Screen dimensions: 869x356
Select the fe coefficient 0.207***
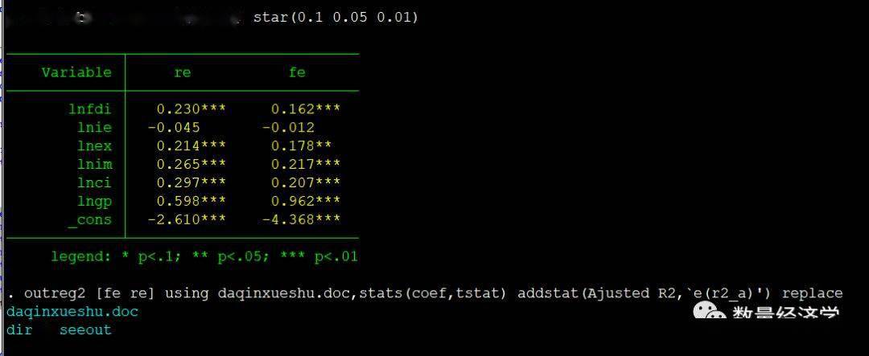[306, 182]
